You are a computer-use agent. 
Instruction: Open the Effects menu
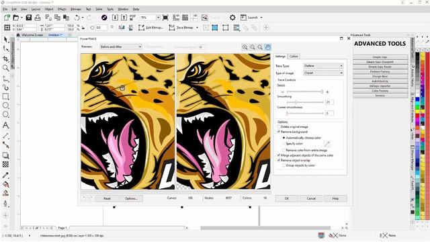click(62, 9)
